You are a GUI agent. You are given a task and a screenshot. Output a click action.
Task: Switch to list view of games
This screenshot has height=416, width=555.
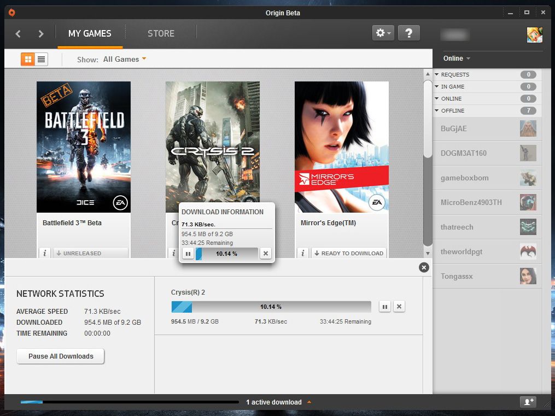[42, 59]
